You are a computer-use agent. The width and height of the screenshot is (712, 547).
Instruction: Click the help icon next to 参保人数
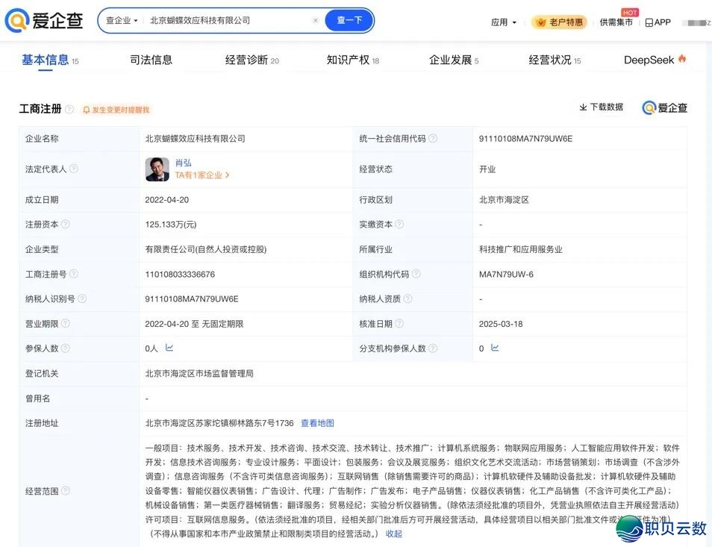[66, 348]
